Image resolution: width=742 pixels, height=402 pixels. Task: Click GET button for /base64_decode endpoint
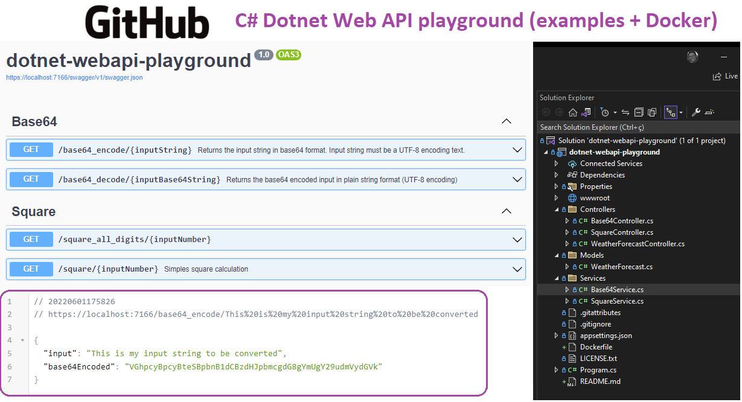[x=31, y=179]
